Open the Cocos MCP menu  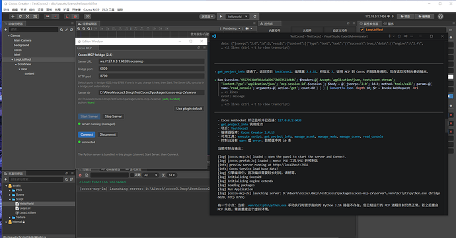click(91, 10)
